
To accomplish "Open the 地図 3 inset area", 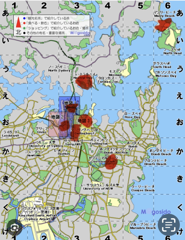I will [x=84, y=120].
